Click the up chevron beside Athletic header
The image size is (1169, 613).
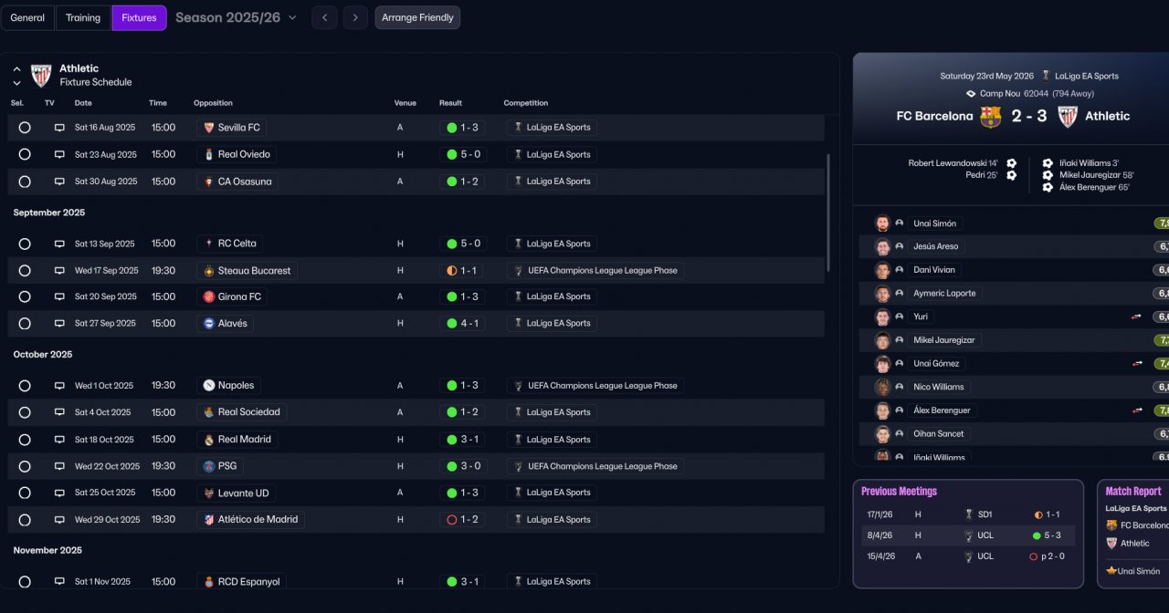pyautogui.click(x=16, y=68)
